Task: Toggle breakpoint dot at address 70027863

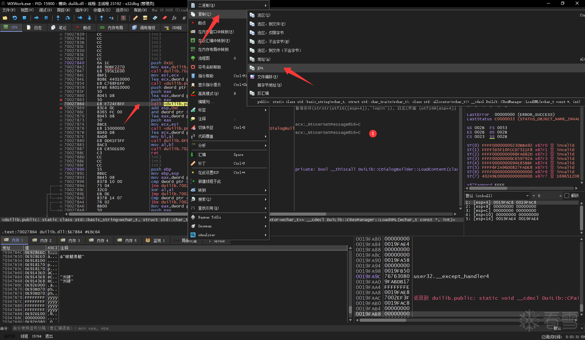Action: (61, 100)
